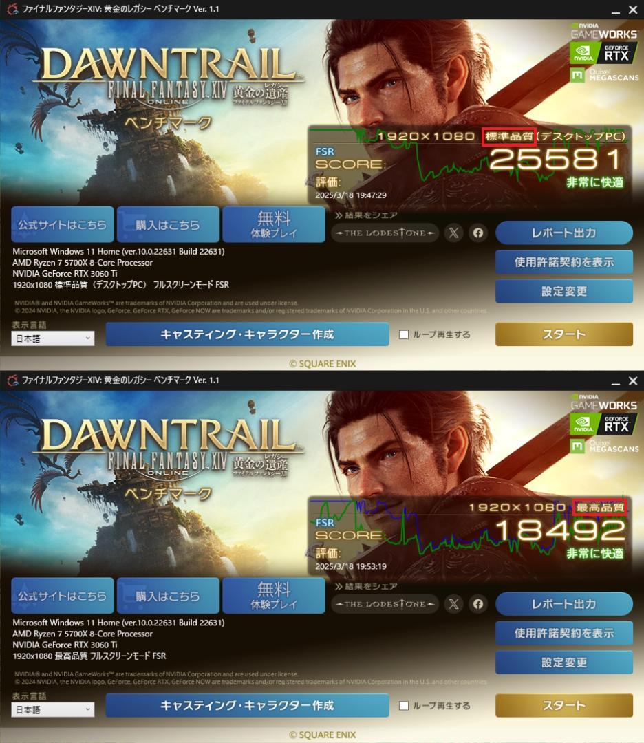Click 購入はこちら in lower window

168,596
